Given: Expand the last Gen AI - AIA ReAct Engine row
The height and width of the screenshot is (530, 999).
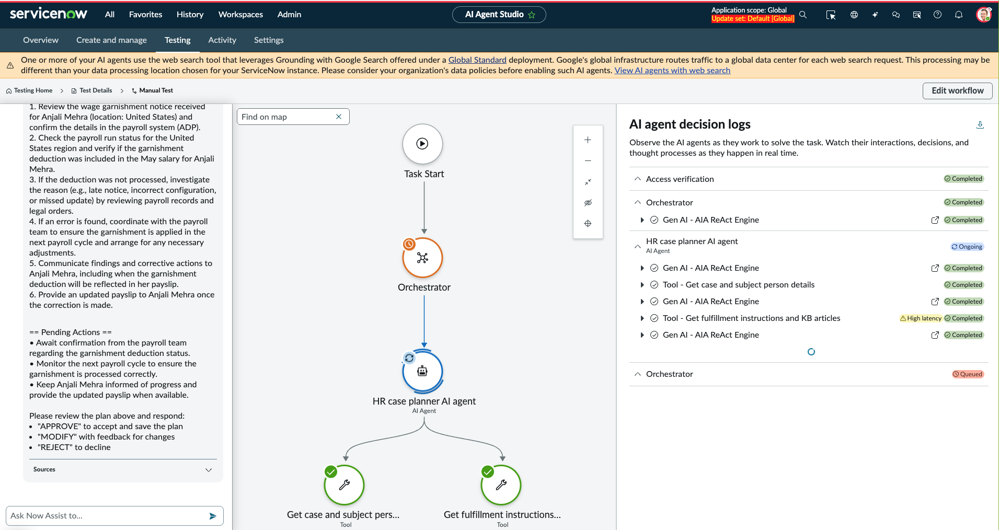Looking at the screenshot, I should click(642, 335).
